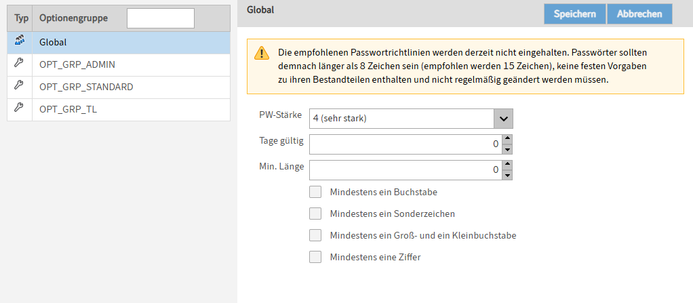Screen dimensions: 693x303
Task: Enable Mindestens ein Sonderzeichen checkbox
Action: (315, 214)
